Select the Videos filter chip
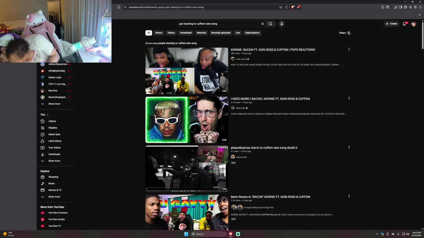The height and width of the screenshot is (238, 424). pos(171,33)
